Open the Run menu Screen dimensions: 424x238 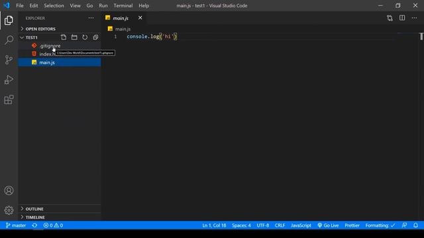coord(103,5)
